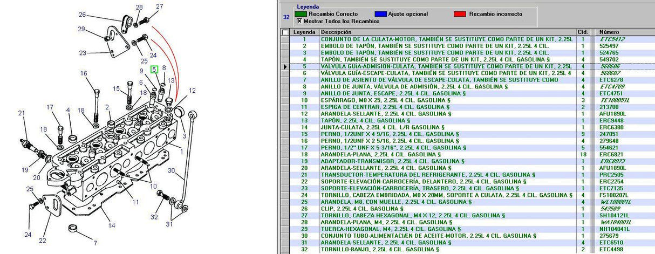The image size is (655, 254).
Task: Select part number ETC5412 in first row
Action: (x=612, y=39)
